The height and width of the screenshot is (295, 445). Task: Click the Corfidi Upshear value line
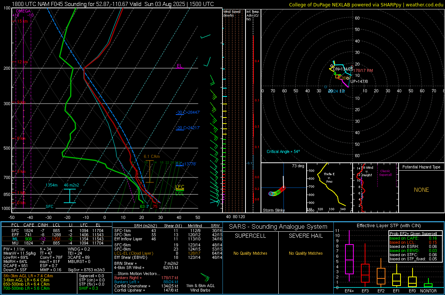146,290
